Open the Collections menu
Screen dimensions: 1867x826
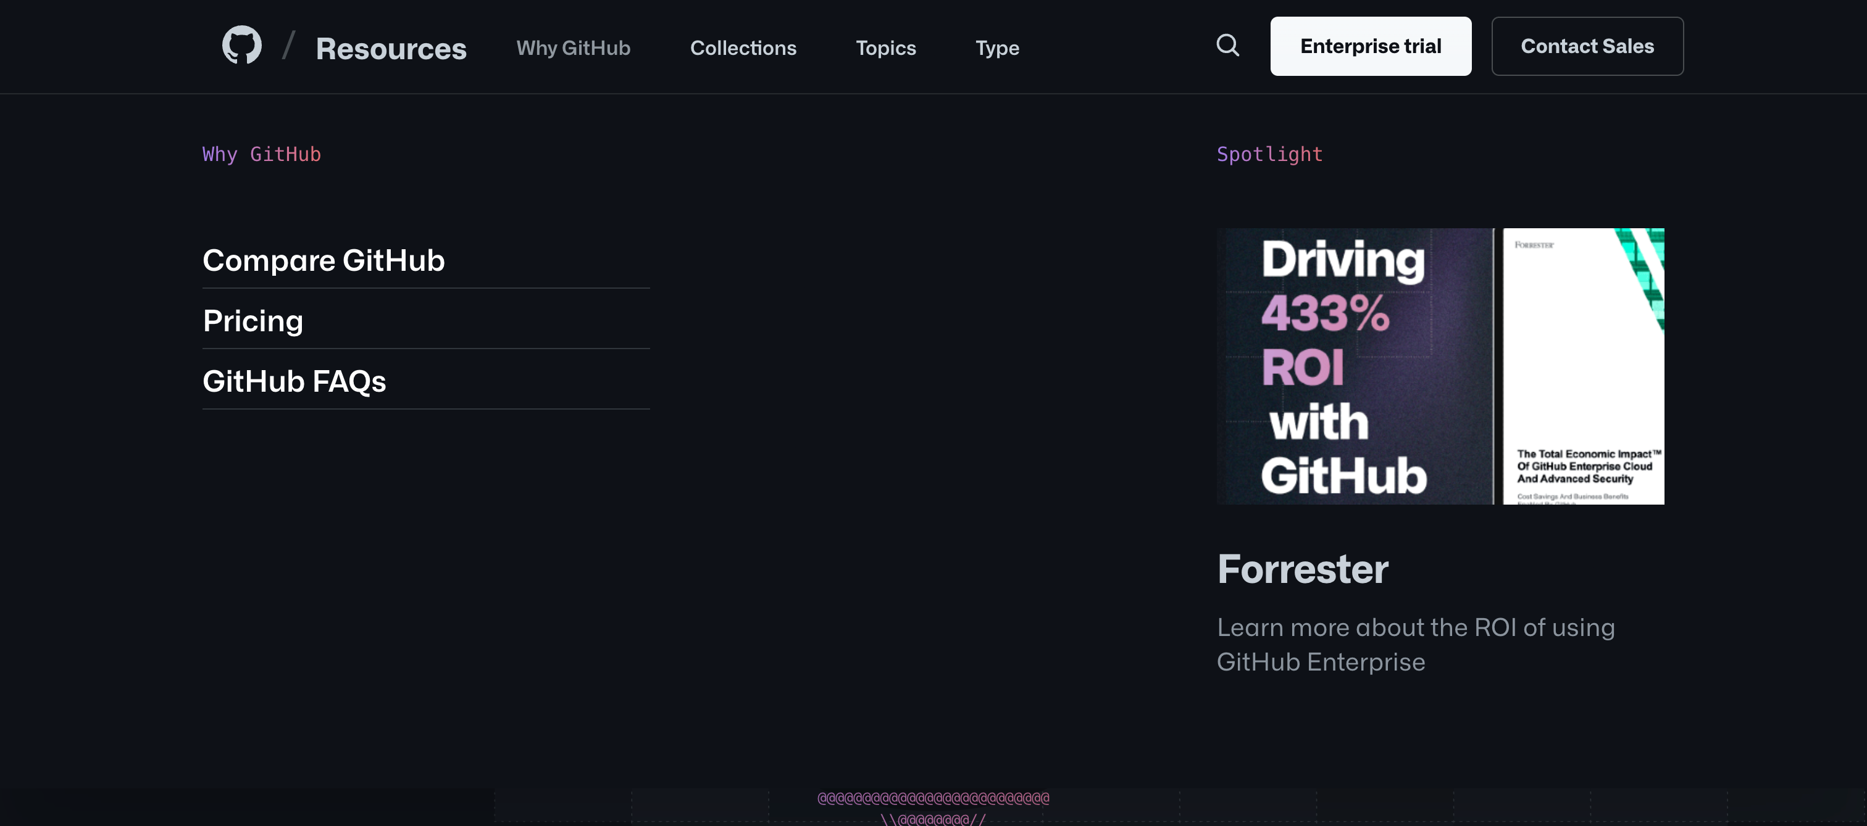[743, 47]
